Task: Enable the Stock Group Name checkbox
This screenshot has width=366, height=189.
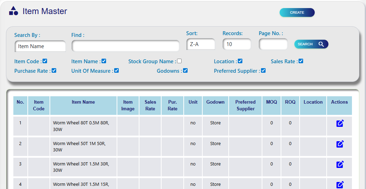Action: click(x=179, y=61)
